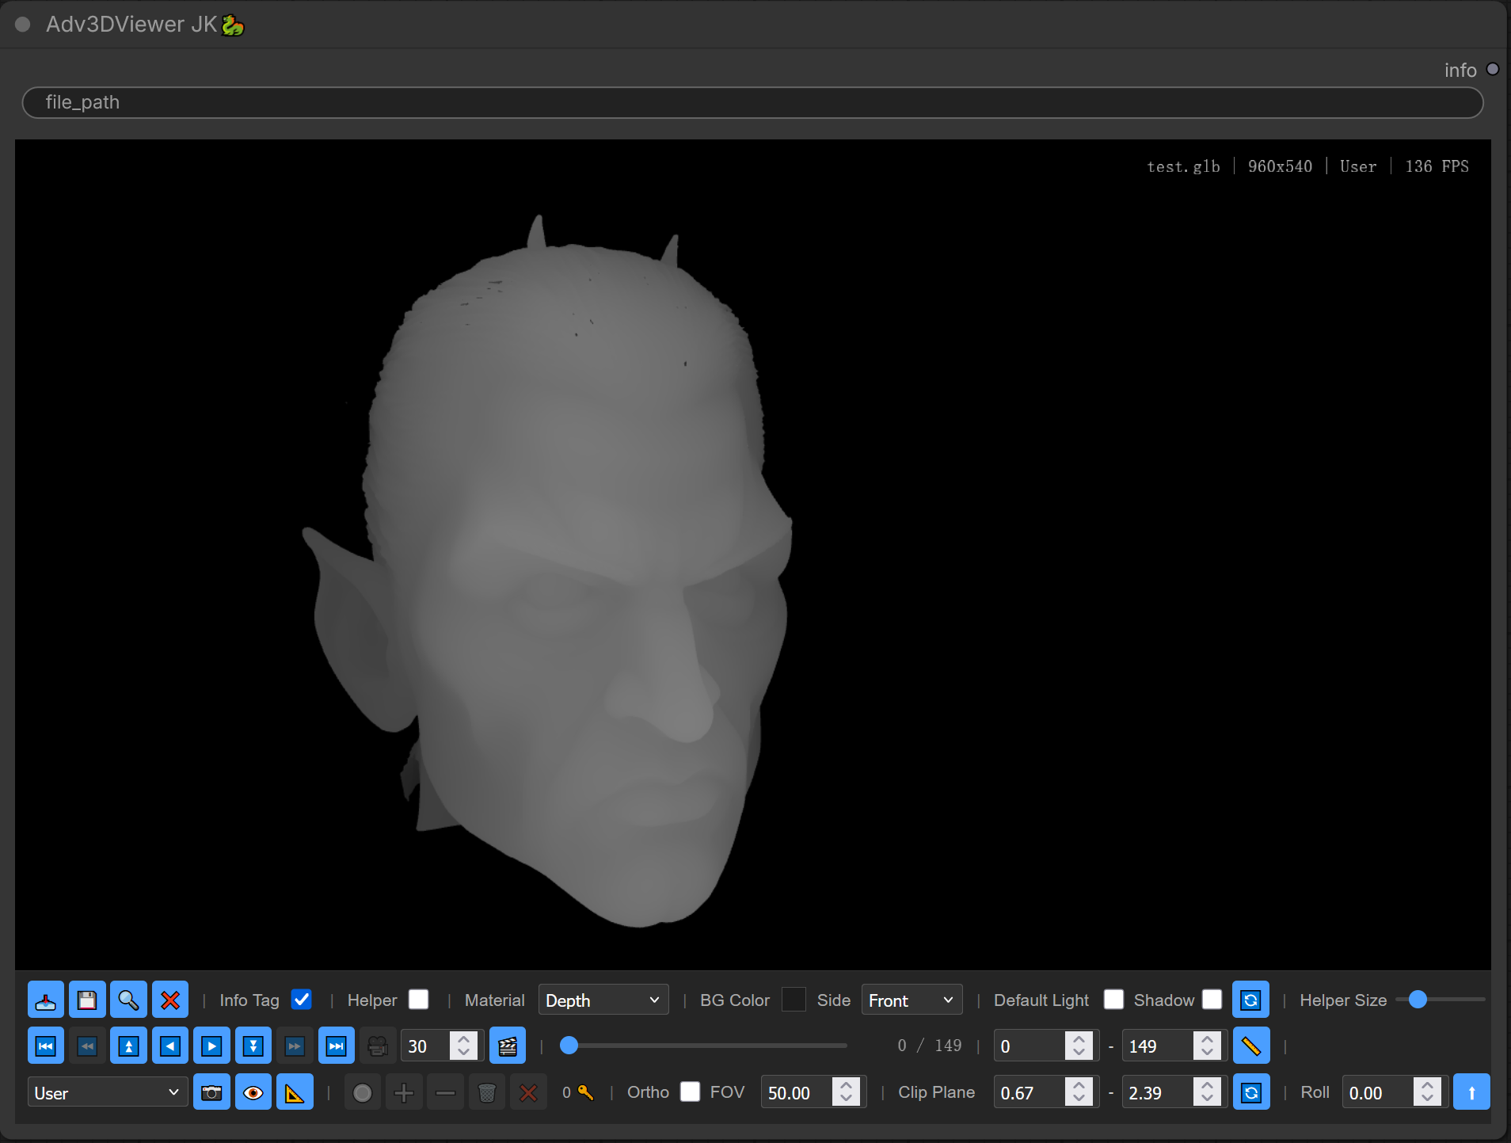Image resolution: width=1511 pixels, height=1143 pixels.
Task: Click the collapse dot beside Adv3DViewer JK title
Action: click(23, 25)
